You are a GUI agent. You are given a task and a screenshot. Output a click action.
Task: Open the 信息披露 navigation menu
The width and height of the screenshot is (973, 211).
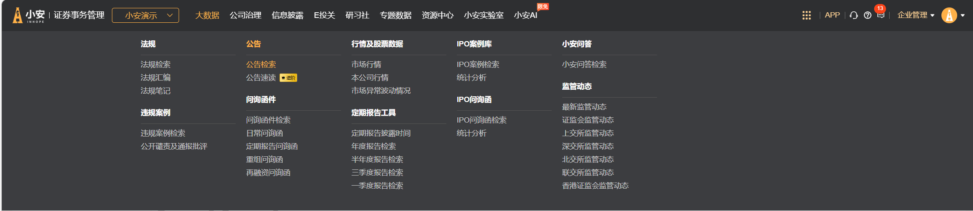tap(287, 15)
